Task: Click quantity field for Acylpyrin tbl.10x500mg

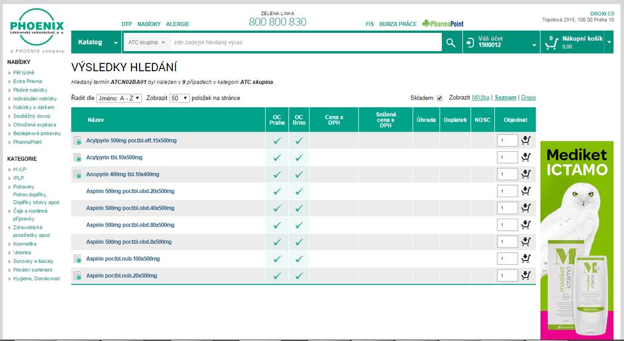Action: (x=507, y=157)
